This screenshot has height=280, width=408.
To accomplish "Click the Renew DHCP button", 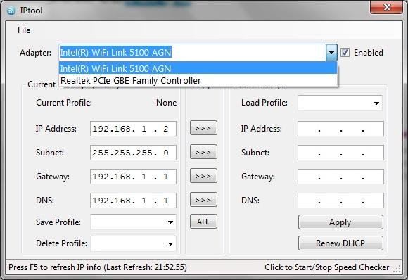I will tap(340, 243).
